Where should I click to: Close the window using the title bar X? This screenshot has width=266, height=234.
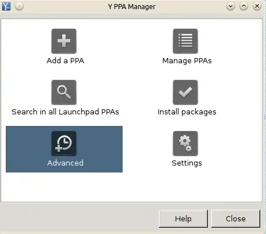pyautogui.click(x=257, y=6)
